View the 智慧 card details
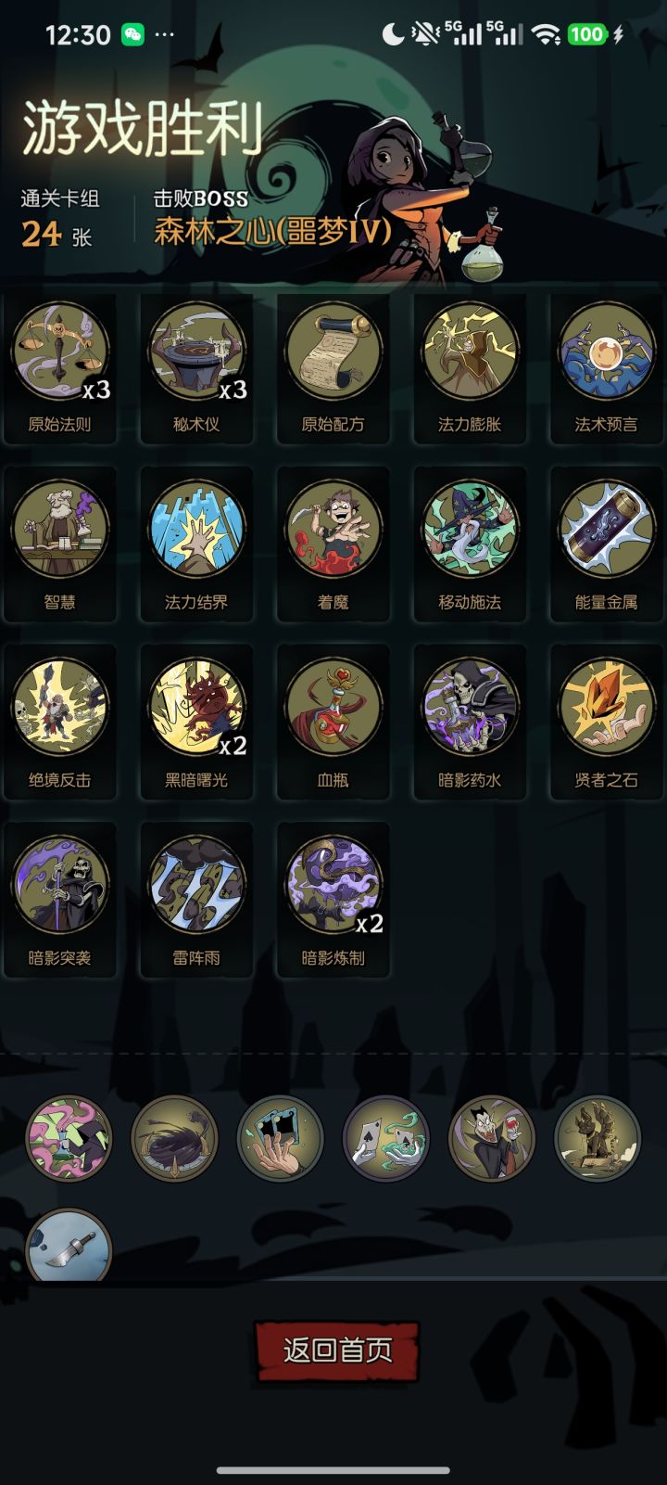The width and height of the screenshot is (667, 1485). click(60, 544)
